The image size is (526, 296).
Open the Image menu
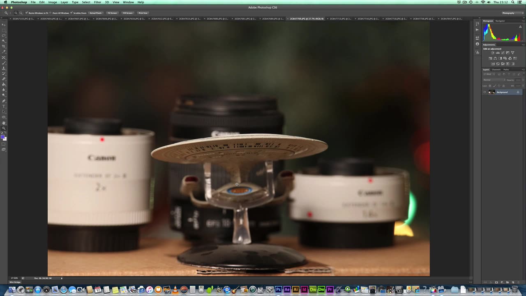tap(53, 2)
